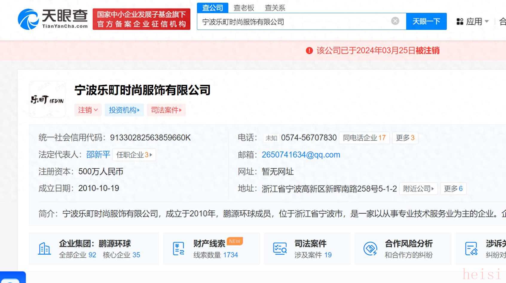Click the apps grid icon

point(460,22)
